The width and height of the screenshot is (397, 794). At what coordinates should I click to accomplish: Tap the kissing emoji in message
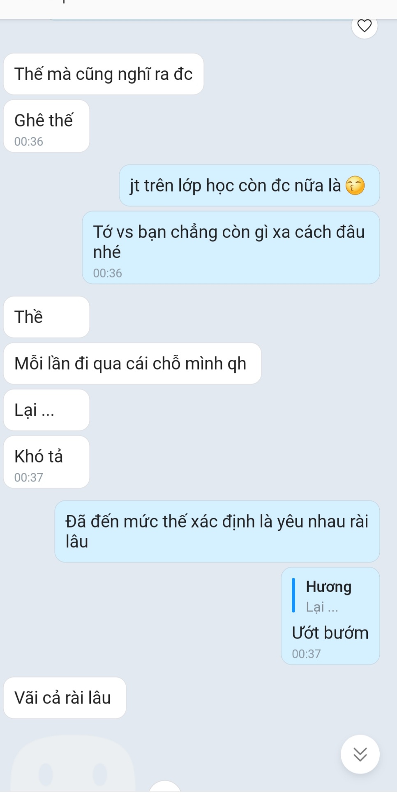point(355,185)
